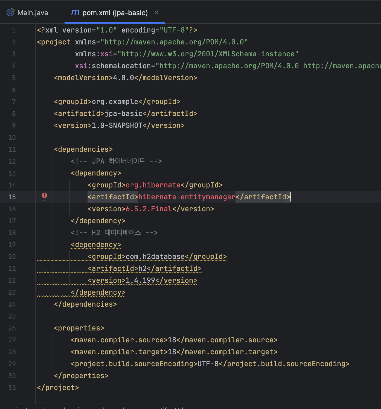Click the Main.java class file icon
This screenshot has height=409, width=381.
pos(10,12)
